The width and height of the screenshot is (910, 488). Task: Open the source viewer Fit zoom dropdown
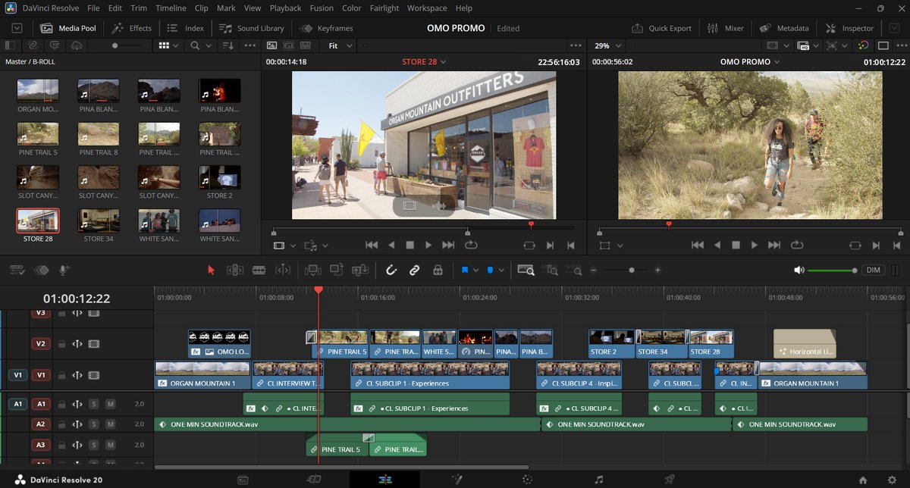tap(339, 45)
